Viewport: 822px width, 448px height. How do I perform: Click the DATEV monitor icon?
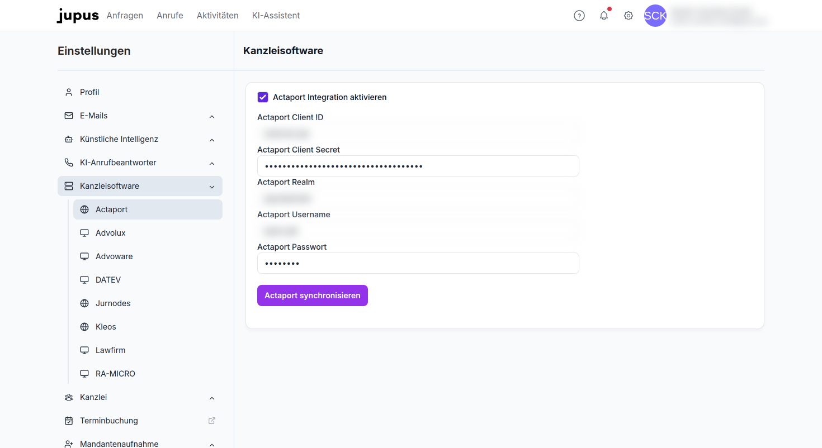84,280
